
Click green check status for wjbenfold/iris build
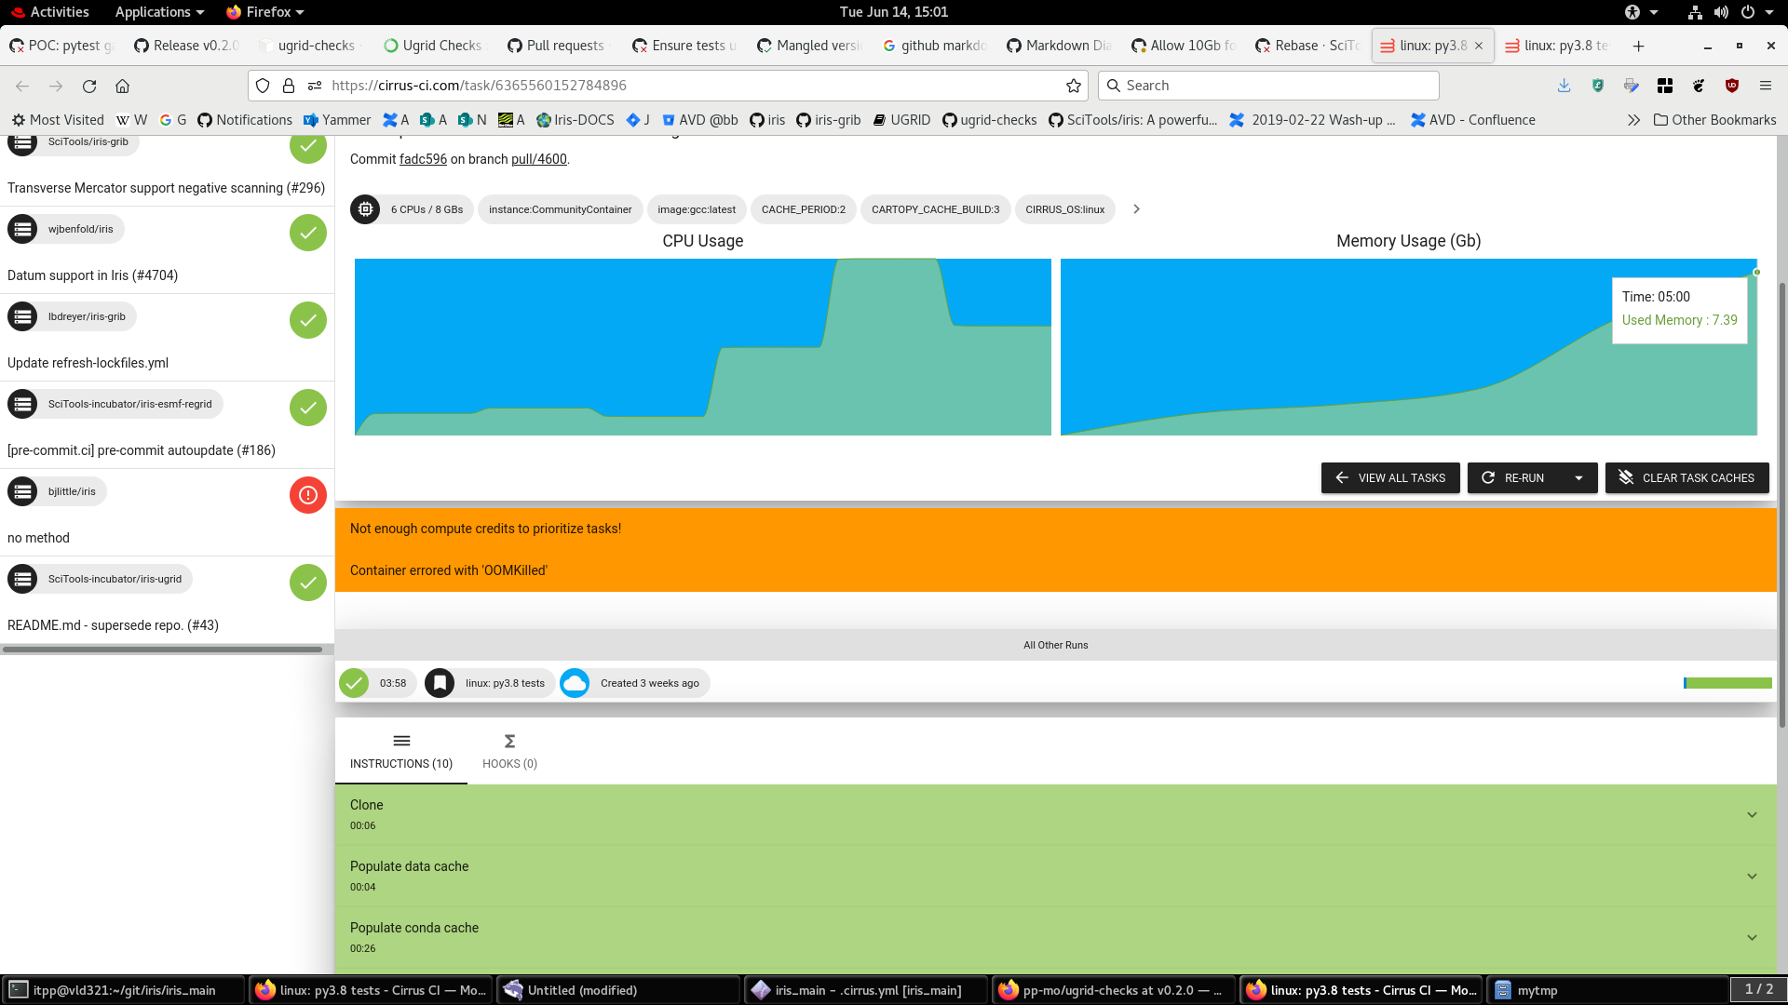point(307,233)
